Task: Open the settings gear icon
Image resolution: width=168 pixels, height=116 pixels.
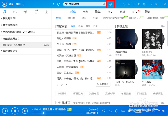Action: 144,4
